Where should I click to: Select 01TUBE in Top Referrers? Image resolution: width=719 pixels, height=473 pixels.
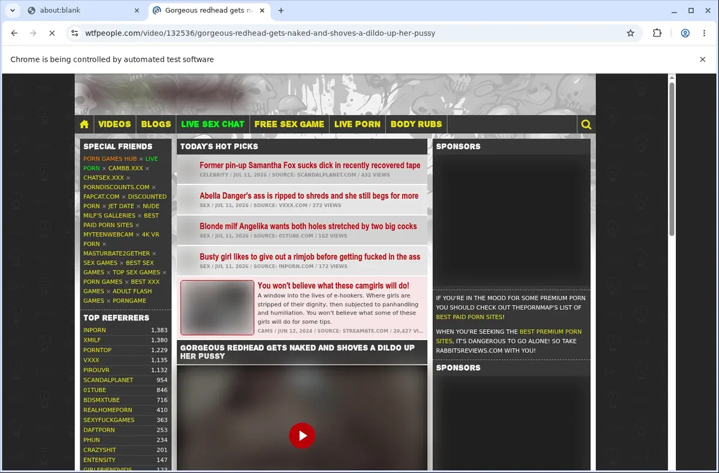(95, 390)
